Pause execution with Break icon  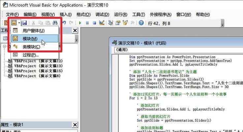[x=87, y=23]
